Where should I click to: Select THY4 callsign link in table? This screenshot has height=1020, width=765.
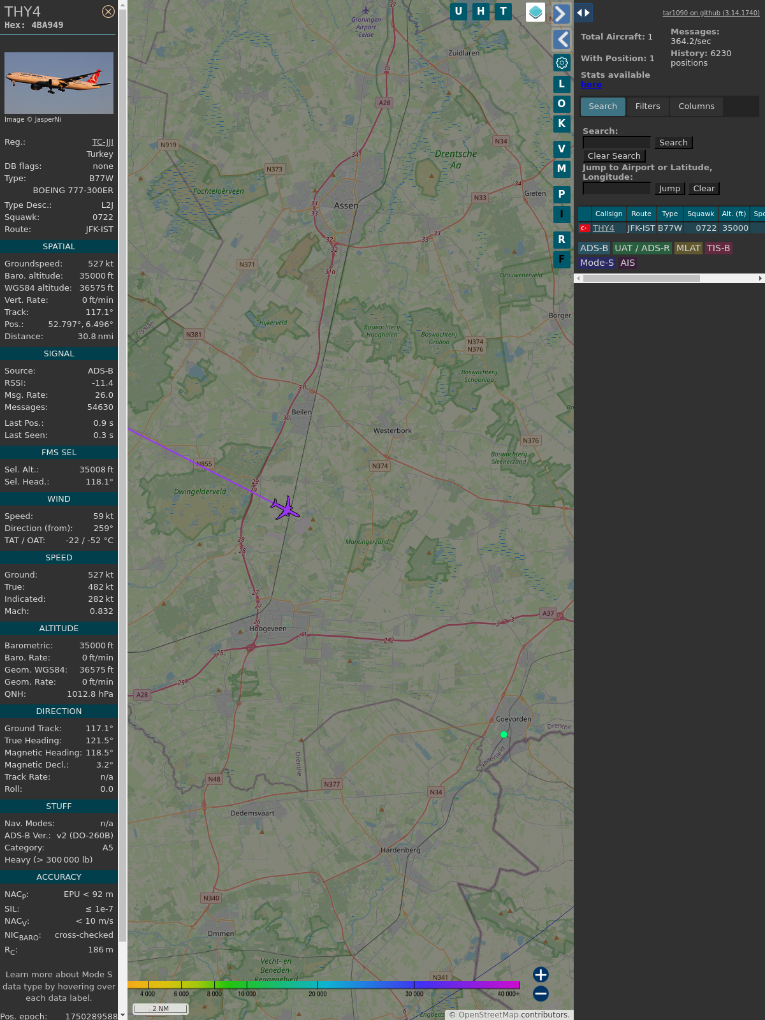[x=604, y=228]
